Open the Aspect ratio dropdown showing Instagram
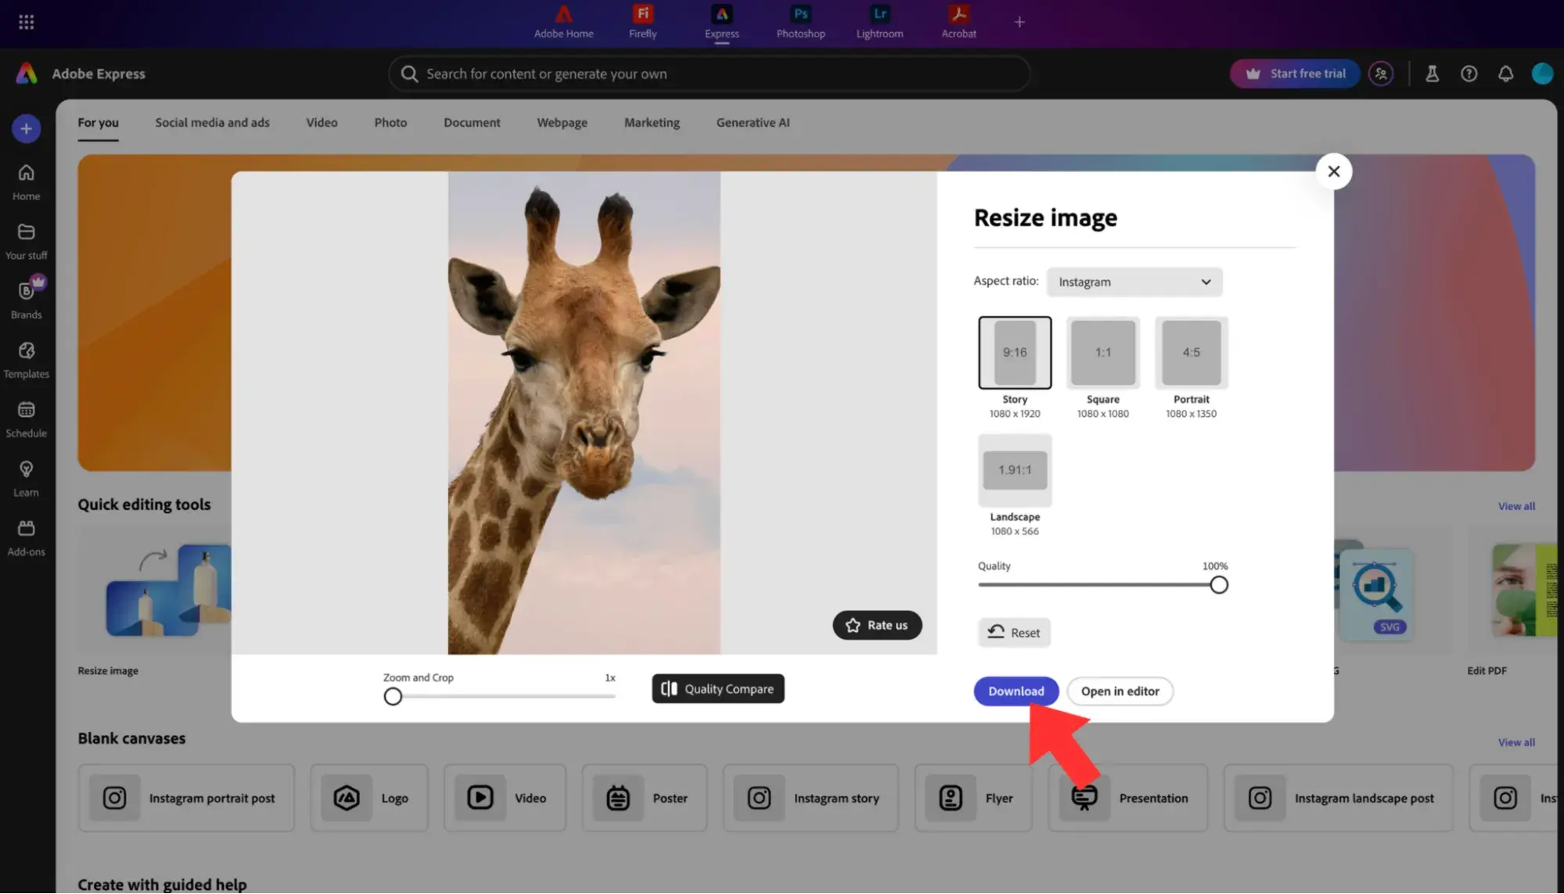The width and height of the screenshot is (1564, 894). pyautogui.click(x=1134, y=282)
